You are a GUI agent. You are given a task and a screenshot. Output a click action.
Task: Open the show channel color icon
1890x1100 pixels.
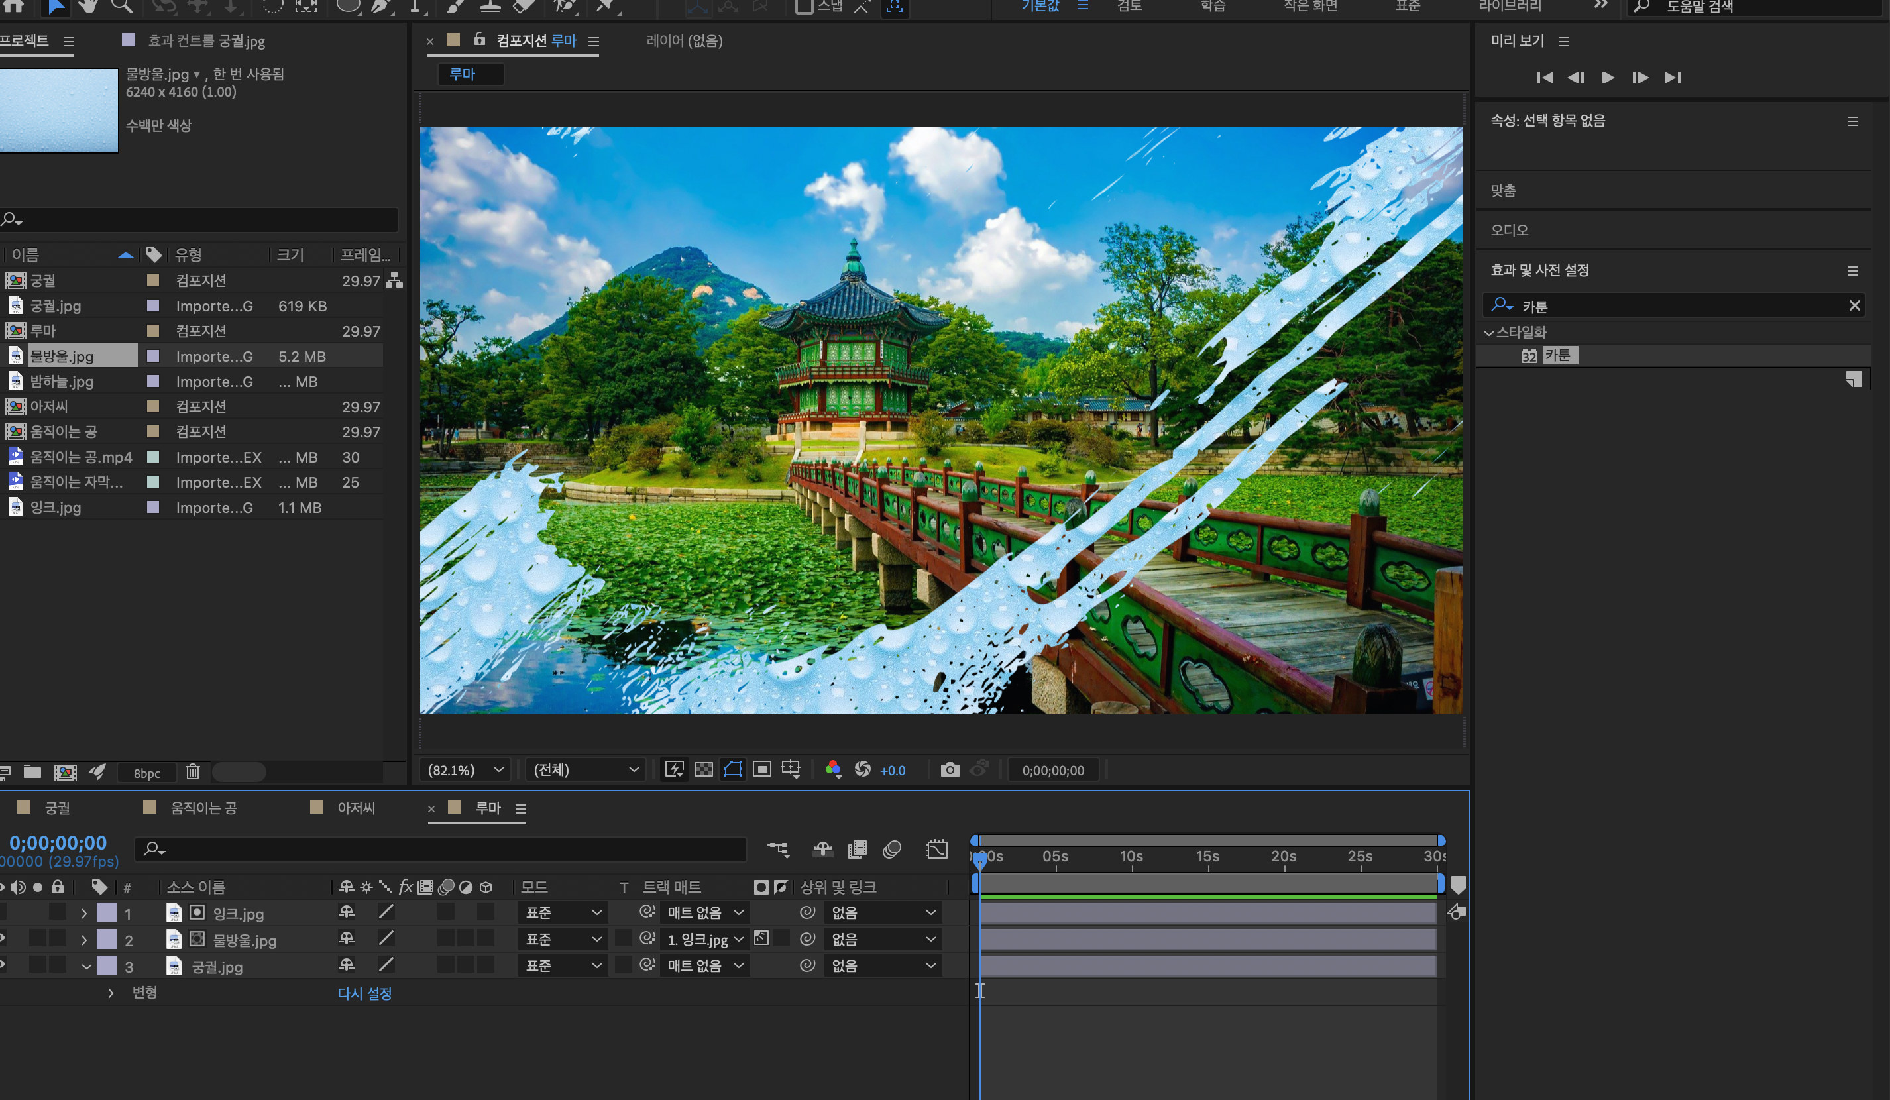pyautogui.click(x=832, y=769)
